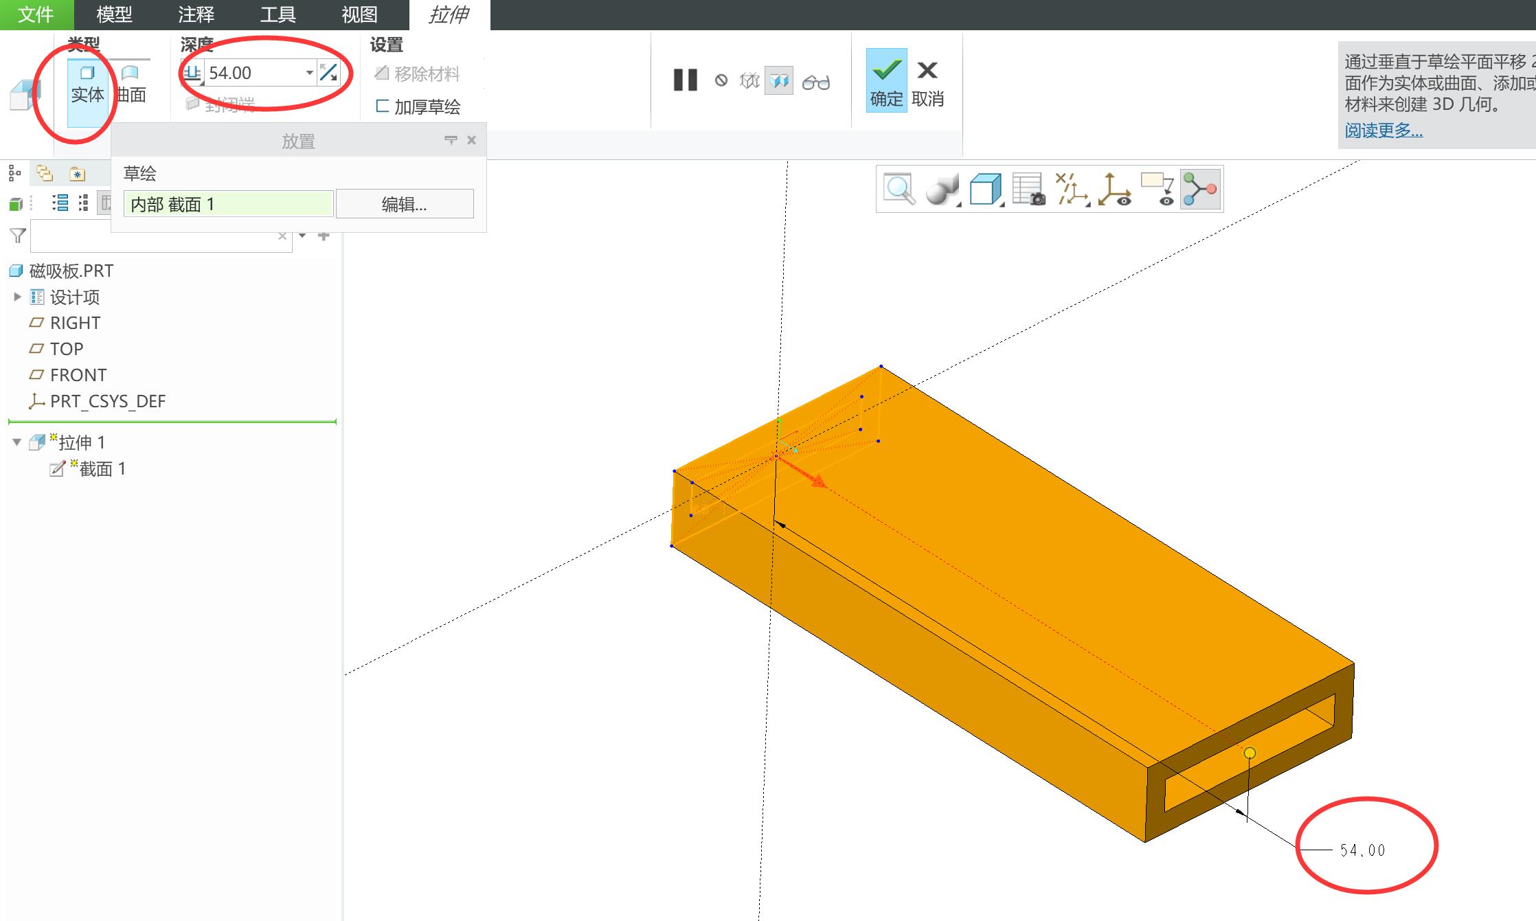
Task: Switch to the 视图 tab
Action: click(359, 14)
